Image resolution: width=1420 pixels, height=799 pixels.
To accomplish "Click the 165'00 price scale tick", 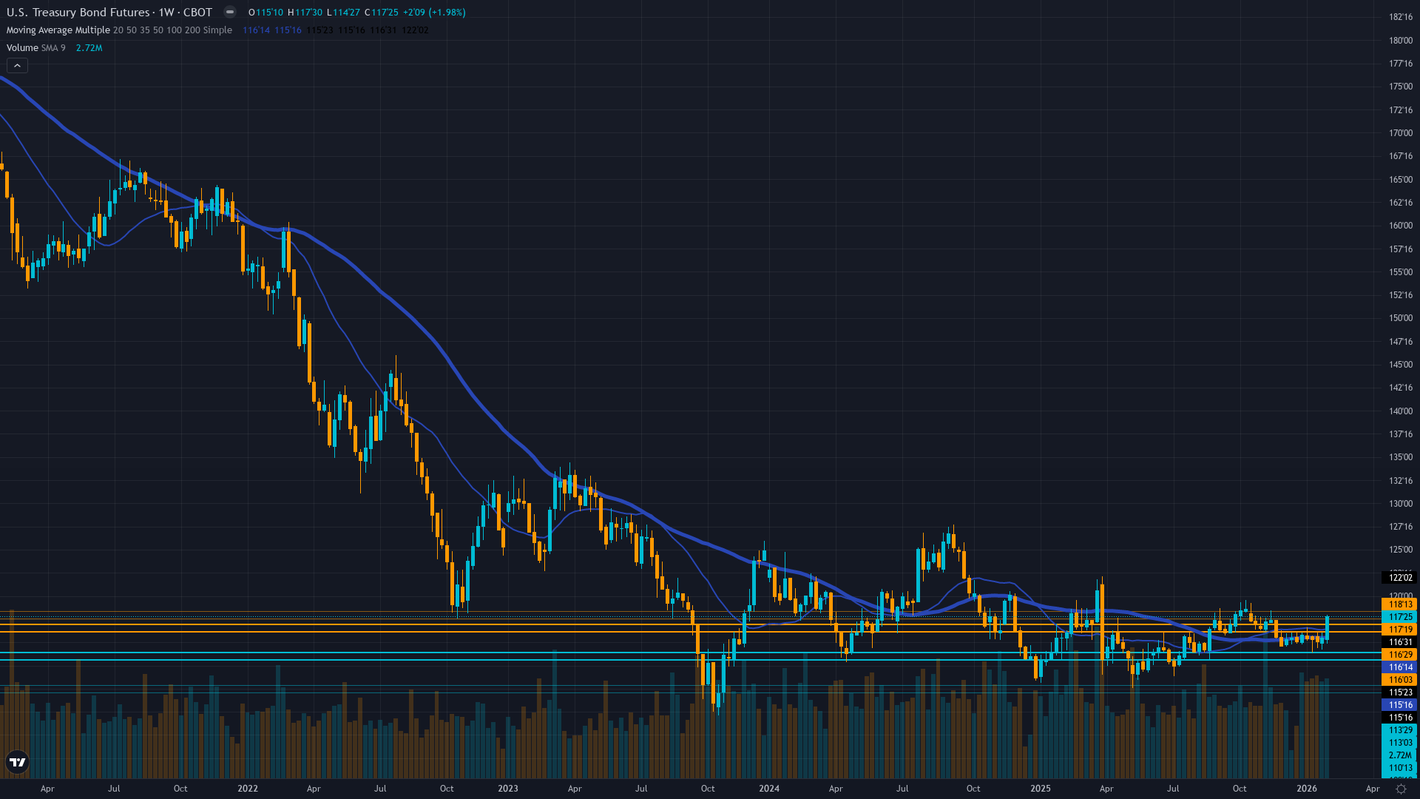I will pyautogui.click(x=1400, y=180).
